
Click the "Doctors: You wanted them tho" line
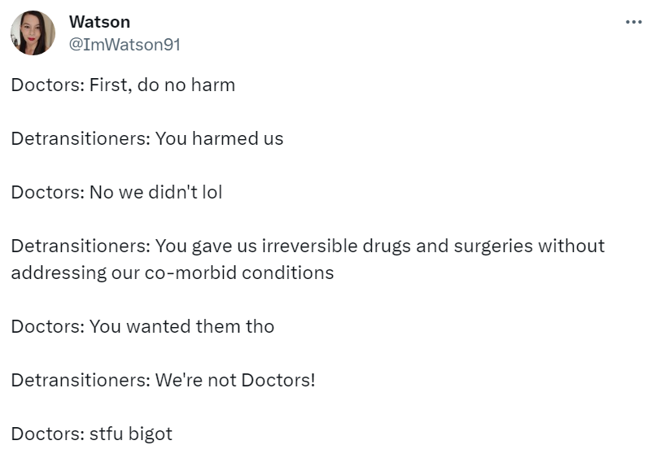[142, 326]
